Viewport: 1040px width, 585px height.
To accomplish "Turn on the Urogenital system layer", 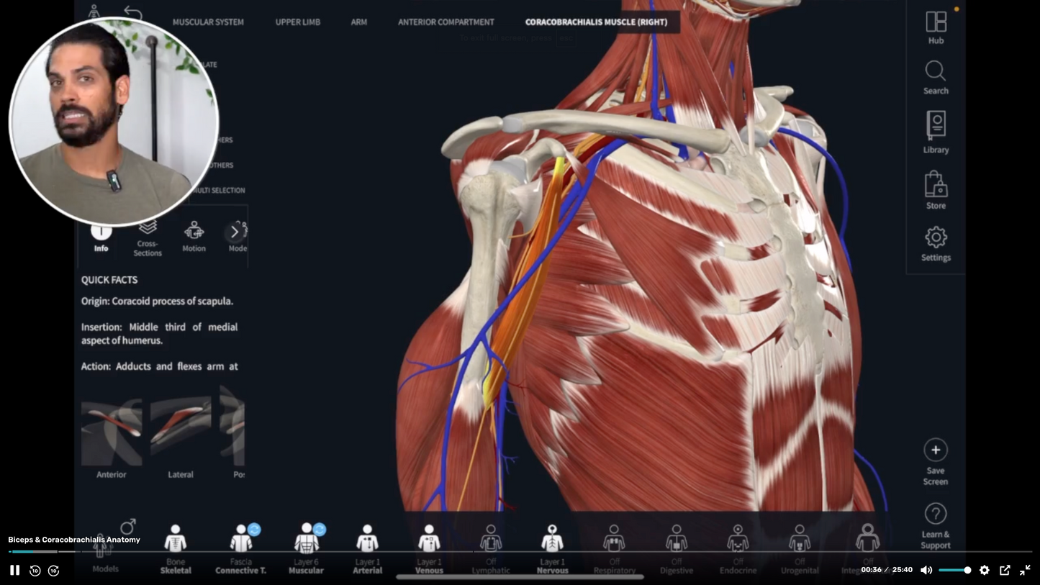I will pos(800,549).
